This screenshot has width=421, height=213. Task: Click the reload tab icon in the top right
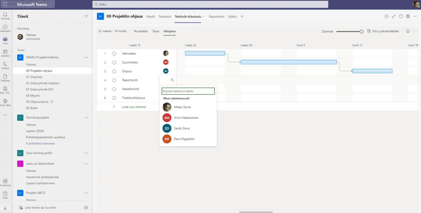401,16
